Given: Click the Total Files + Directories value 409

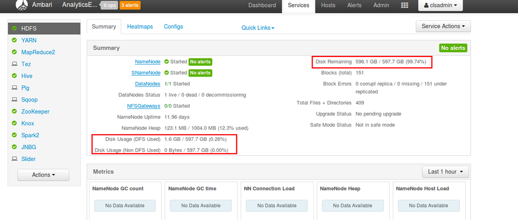Looking at the screenshot, I should (360, 103).
